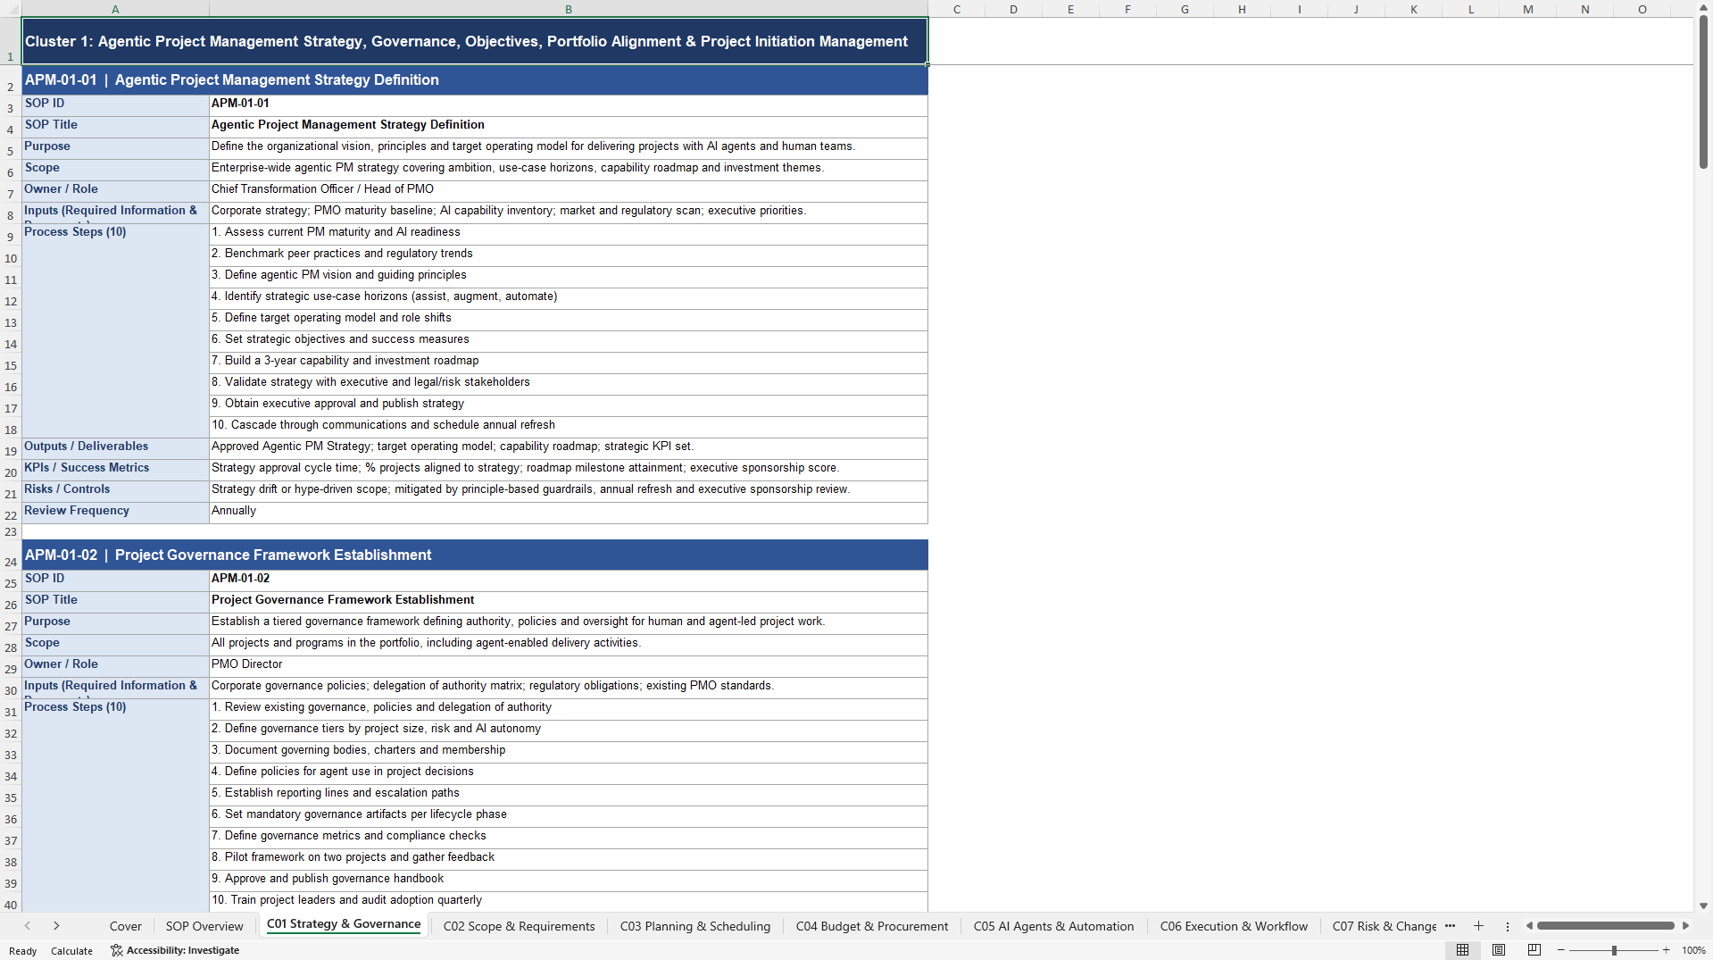The height and width of the screenshot is (960, 1713).
Task: Select 'PMO Director' cell
Action: [x=569, y=664]
